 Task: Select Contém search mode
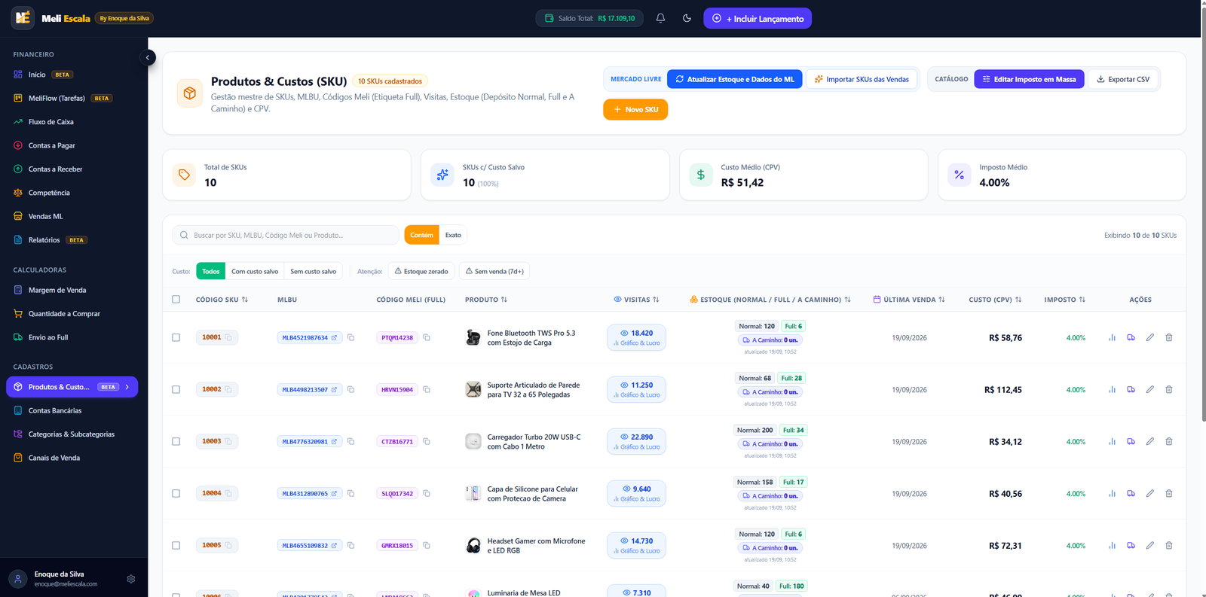(x=421, y=235)
